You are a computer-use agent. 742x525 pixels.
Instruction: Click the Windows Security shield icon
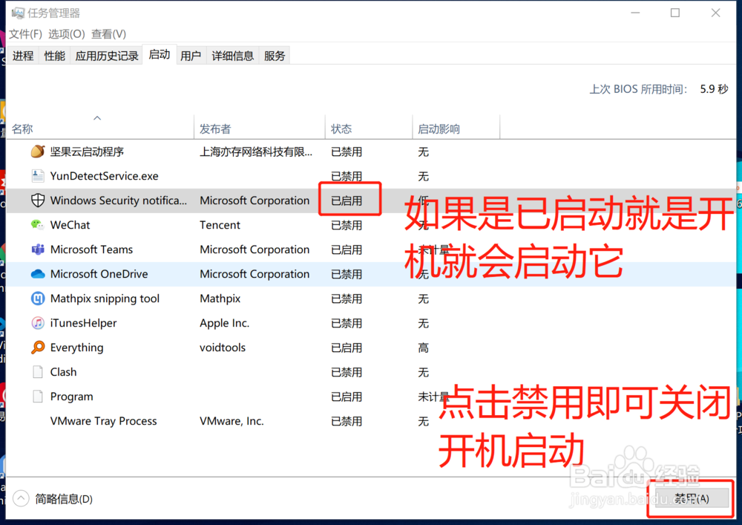[38, 200]
